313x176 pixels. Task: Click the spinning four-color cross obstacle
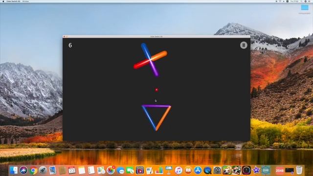pyautogui.click(x=150, y=60)
